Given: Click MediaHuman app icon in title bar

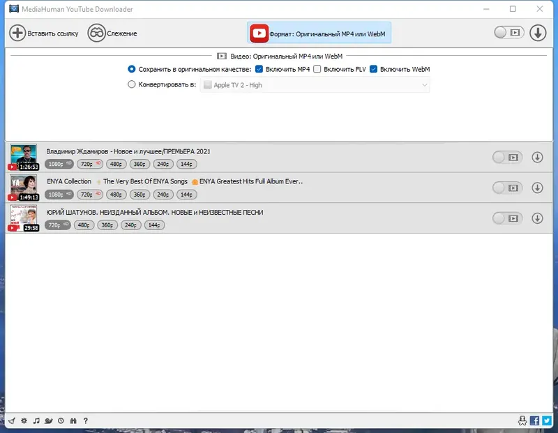Looking at the screenshot, I should (x=14, y=8).
